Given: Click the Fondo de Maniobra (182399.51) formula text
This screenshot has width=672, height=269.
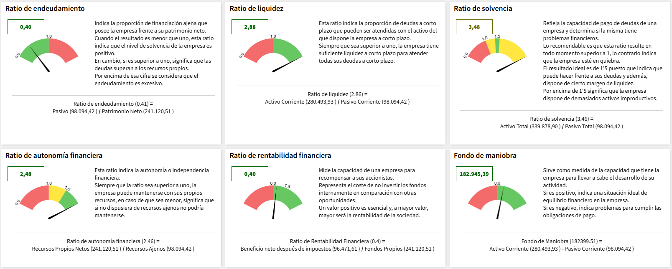Looking at the screenshot, I should coord(562,241).
